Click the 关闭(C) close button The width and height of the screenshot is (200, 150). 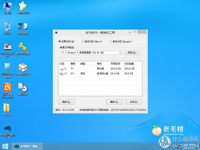[134, 102]
